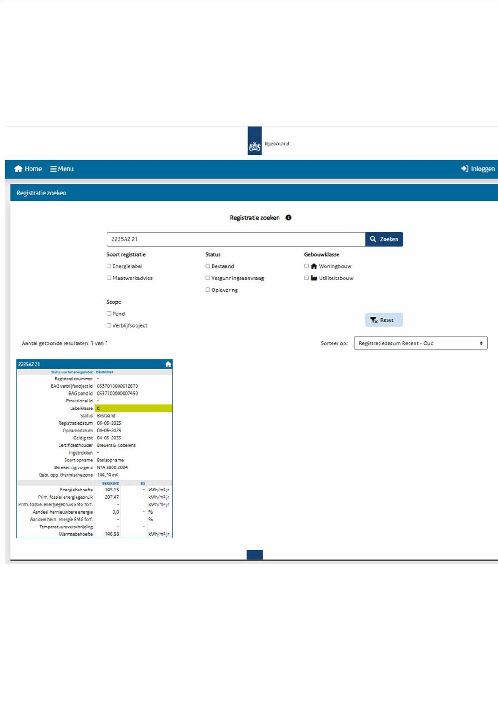Screen dimensions: 498x704
Task: Click the Inloggen login arrow icon
Action: 465,169
